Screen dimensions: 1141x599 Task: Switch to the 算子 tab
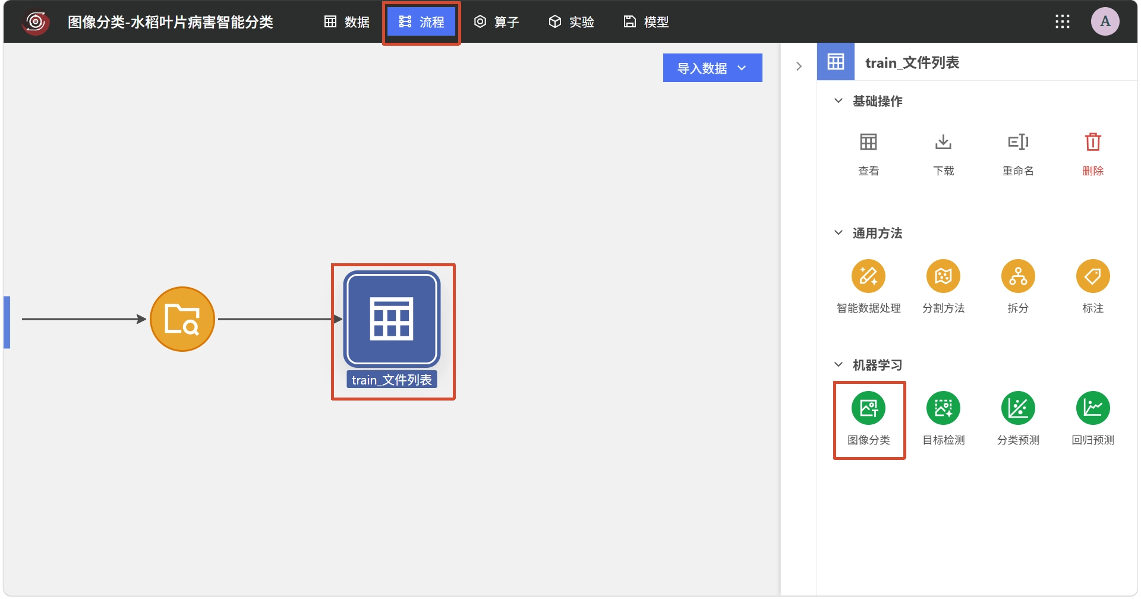pyautogui.click(x=497, y=22)
